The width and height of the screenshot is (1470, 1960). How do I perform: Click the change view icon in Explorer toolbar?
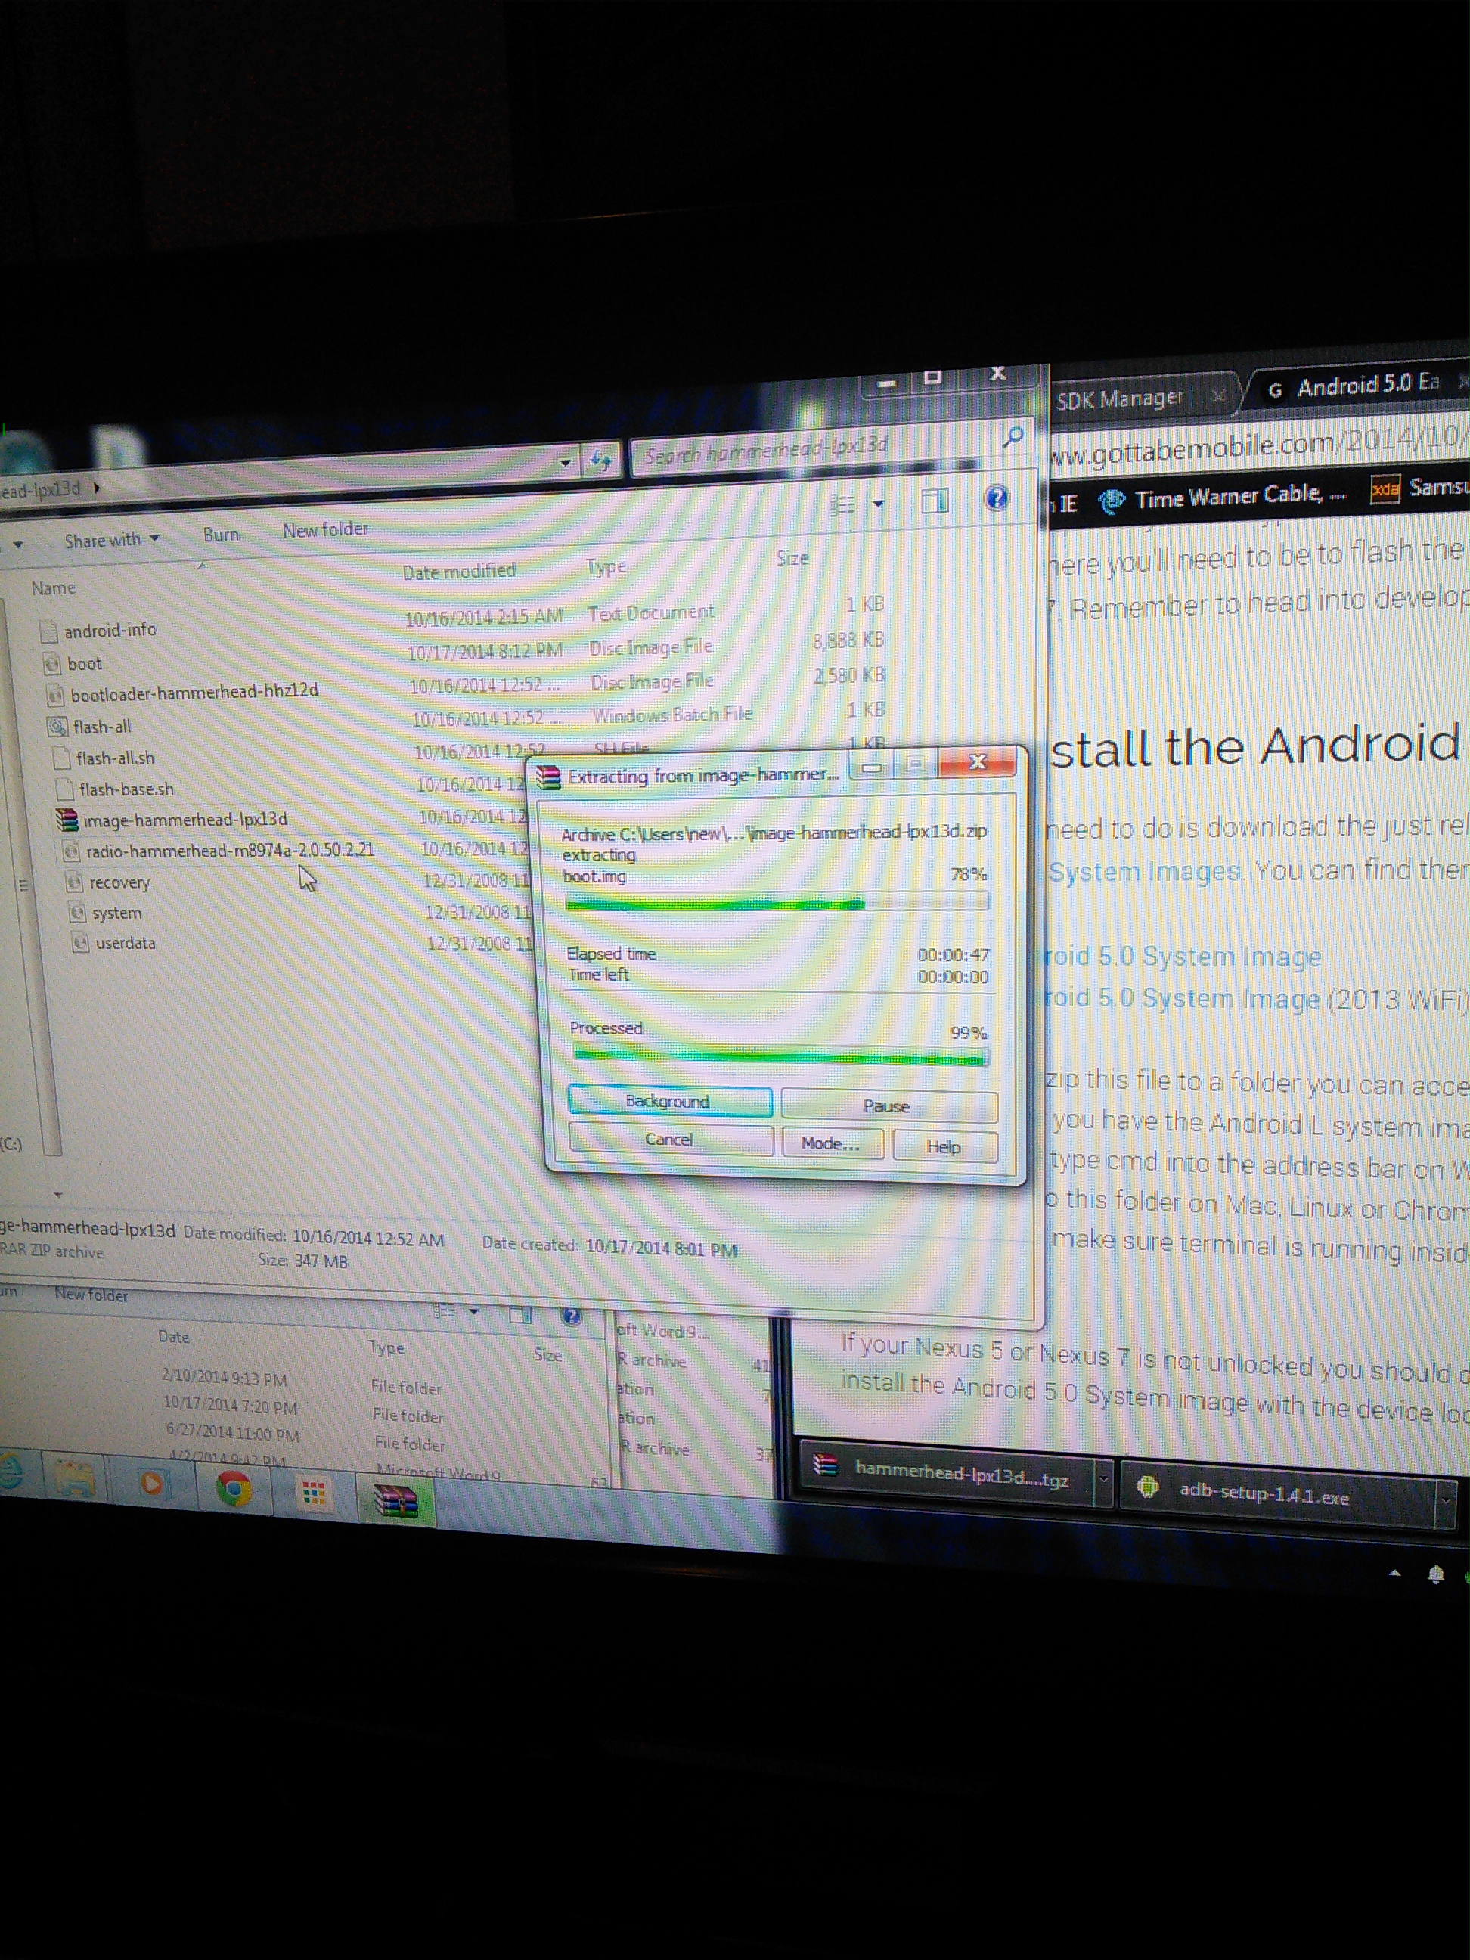[842, 505]
